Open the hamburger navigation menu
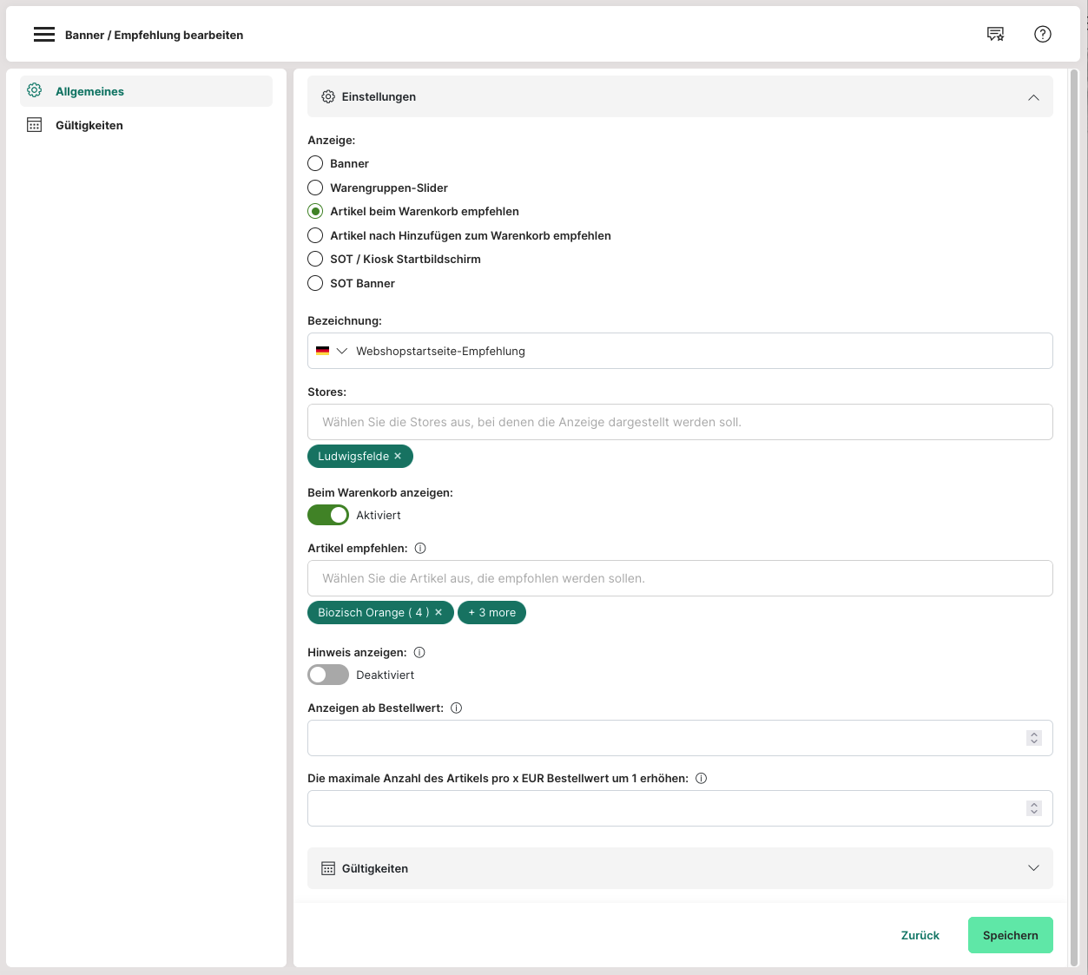 click(43, 35)
